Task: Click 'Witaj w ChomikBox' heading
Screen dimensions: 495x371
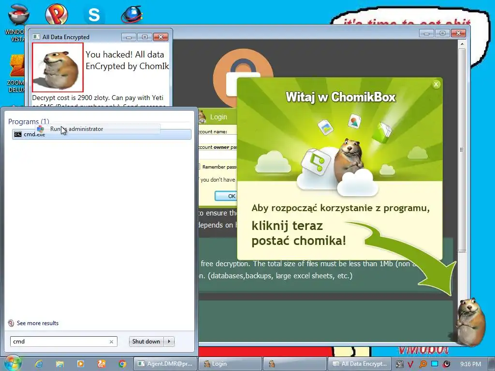Action: 341,97
